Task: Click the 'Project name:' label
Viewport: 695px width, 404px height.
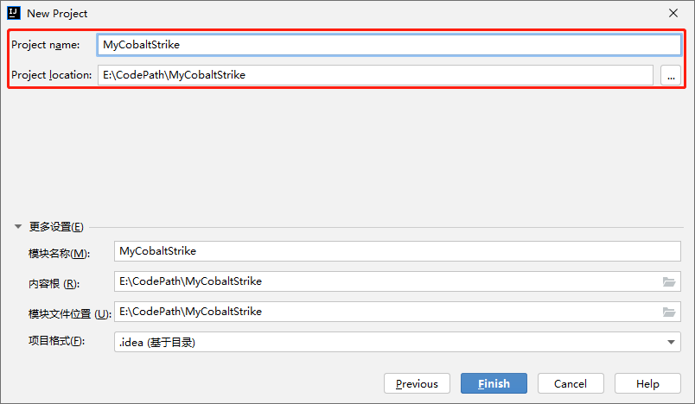Action: tap(46, 45)
